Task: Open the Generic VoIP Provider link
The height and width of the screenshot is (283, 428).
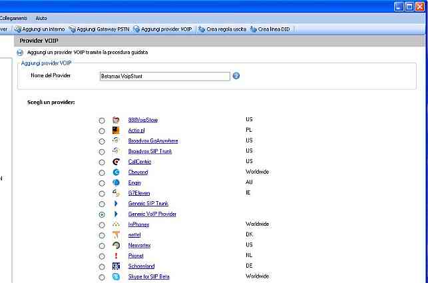Action: [152, 214]
